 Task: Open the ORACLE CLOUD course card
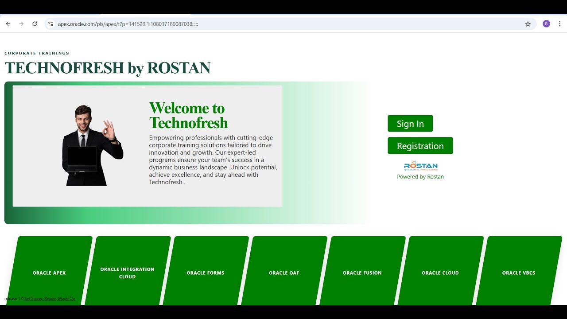440,271
